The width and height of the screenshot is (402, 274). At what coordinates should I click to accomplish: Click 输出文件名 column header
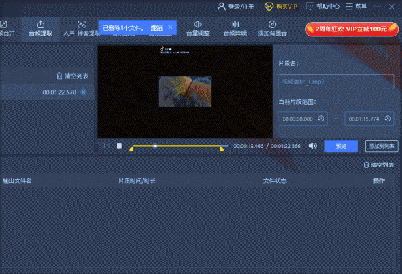[x=17, y=181]
